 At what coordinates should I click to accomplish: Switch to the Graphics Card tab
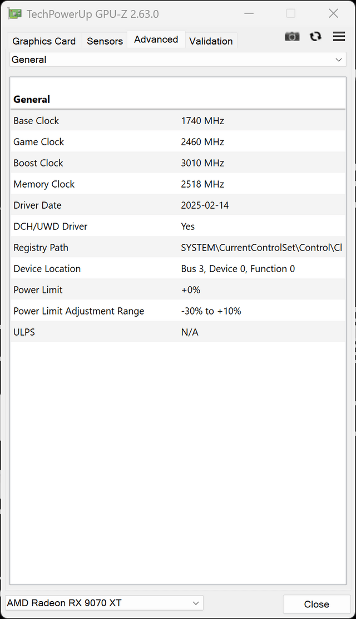click(44, 41)
